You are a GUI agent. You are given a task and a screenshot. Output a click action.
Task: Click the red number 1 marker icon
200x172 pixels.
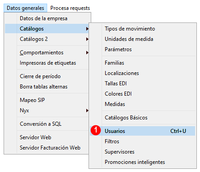[x=96, y=130]
